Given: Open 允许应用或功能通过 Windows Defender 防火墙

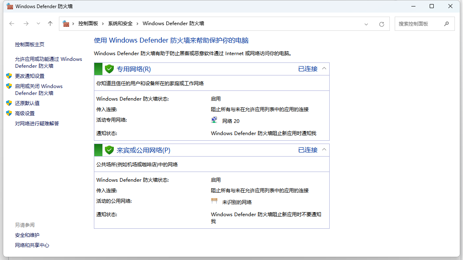Looking at the screenshot, I should point(48,62).
